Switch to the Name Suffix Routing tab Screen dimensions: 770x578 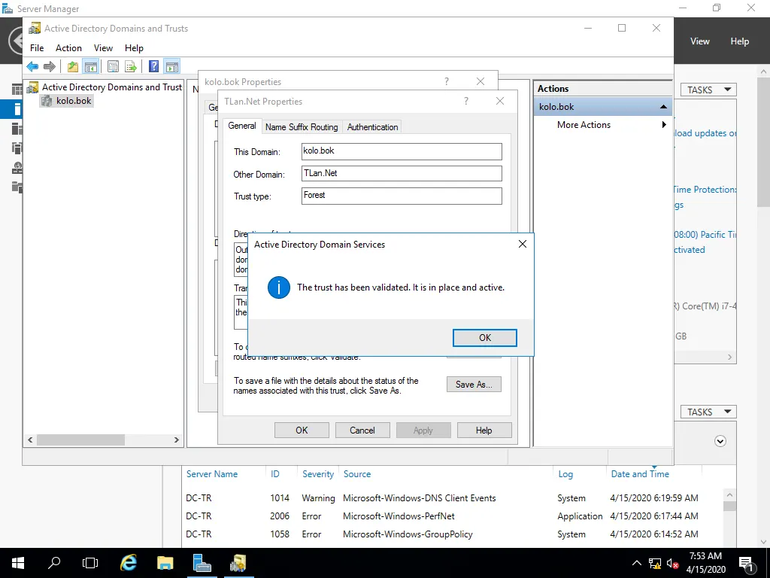[302, 126]
